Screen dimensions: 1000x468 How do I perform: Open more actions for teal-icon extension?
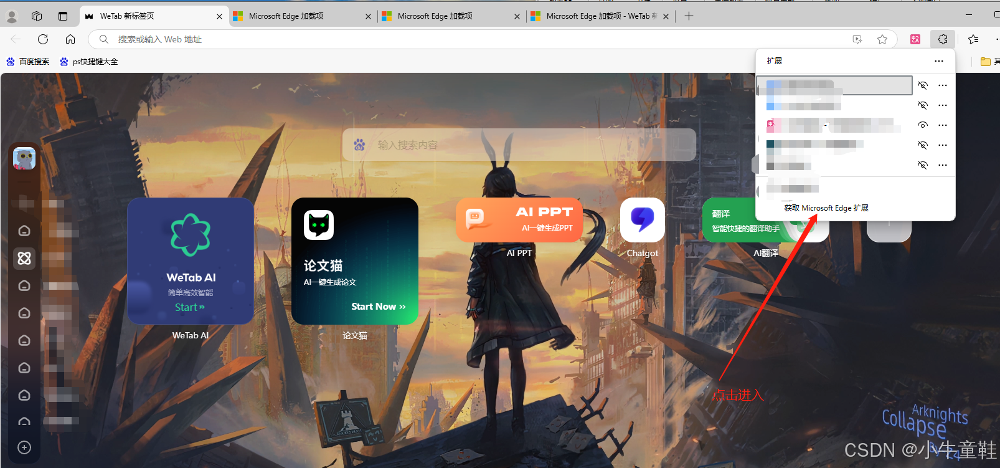click(x=943, y=145)
